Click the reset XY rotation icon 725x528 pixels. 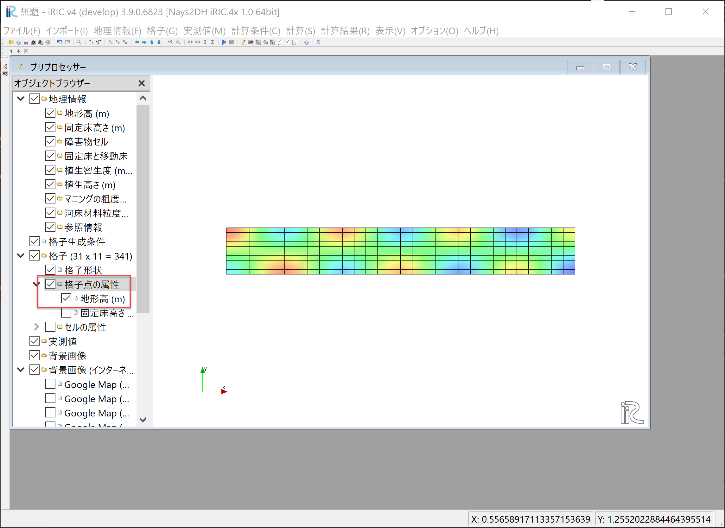pos(91,42)
